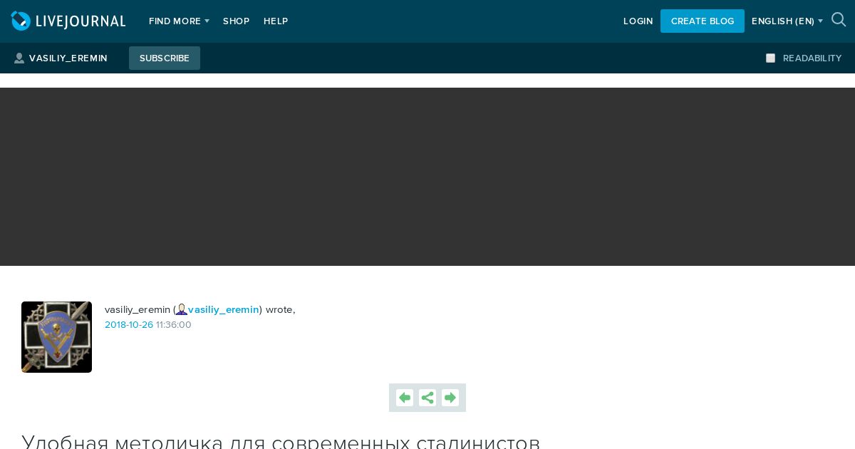This screenshot has height=449, width=855.
Task: Click the post title 'Удобная методичка для современных сталинистов'
Action: [x=281, y=442]
